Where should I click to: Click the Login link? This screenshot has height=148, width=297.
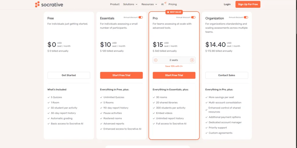coord(227,4)
